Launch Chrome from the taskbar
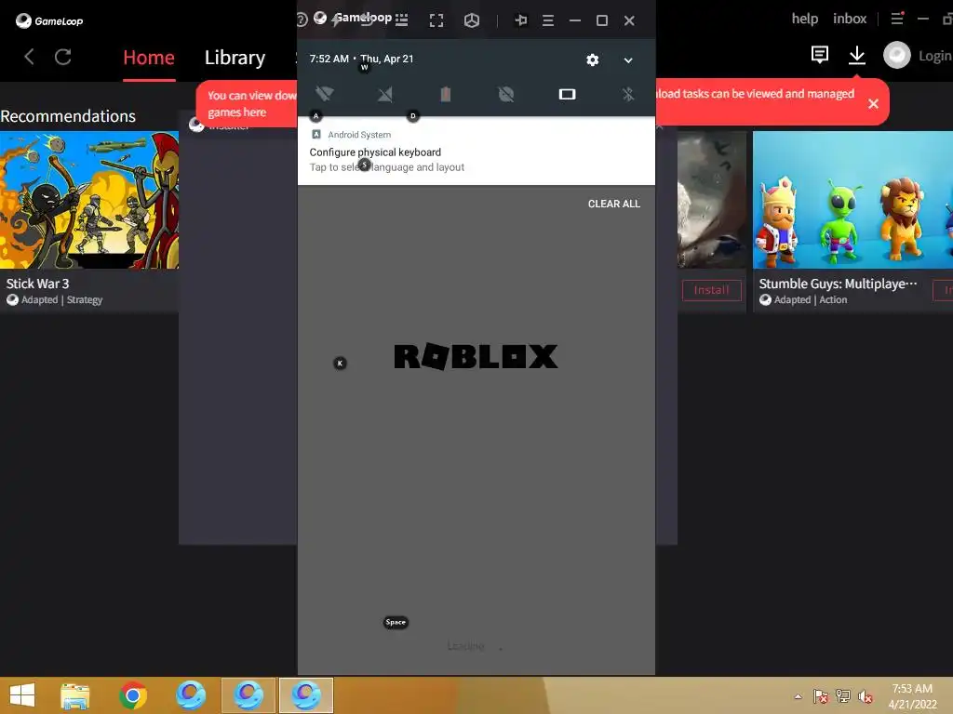 pyautogui.click(x=133, y=695)
